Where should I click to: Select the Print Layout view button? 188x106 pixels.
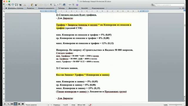(x=16, y=104)
